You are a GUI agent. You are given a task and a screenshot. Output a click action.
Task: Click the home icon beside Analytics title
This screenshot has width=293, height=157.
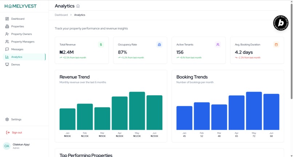coord(78,6)
